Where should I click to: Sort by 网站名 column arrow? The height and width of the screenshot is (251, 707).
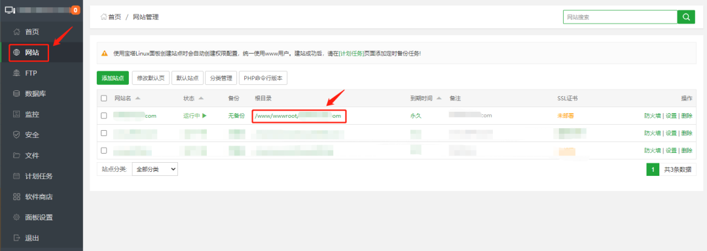point(137,98)
